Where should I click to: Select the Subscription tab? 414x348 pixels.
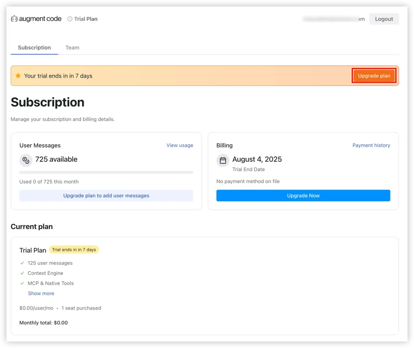click(34, 48)
